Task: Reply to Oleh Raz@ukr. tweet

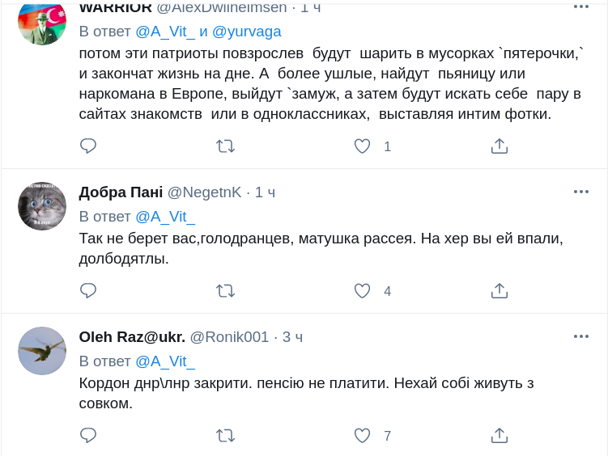Action: coord(88,436)
